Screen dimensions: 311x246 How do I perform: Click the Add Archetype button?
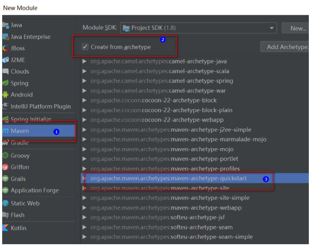click(285, 47)
